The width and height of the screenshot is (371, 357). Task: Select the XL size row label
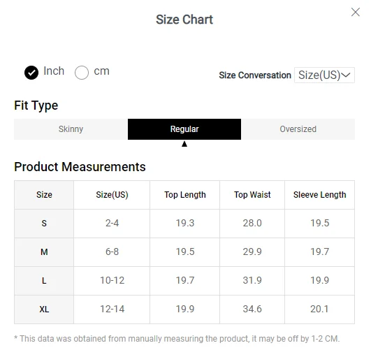pos(44,309)
